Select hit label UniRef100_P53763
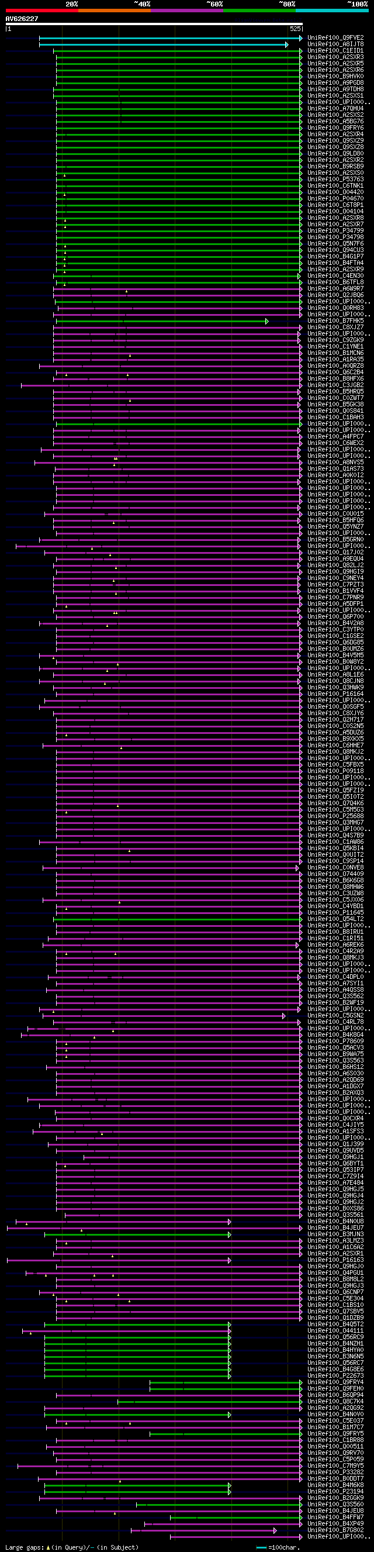Screen dimensions: 374x1552 tap(335, 180)
